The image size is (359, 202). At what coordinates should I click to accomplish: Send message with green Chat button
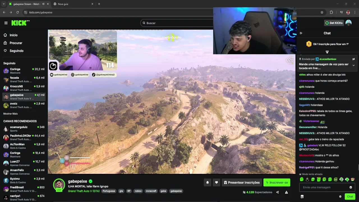tap(350, 196)
